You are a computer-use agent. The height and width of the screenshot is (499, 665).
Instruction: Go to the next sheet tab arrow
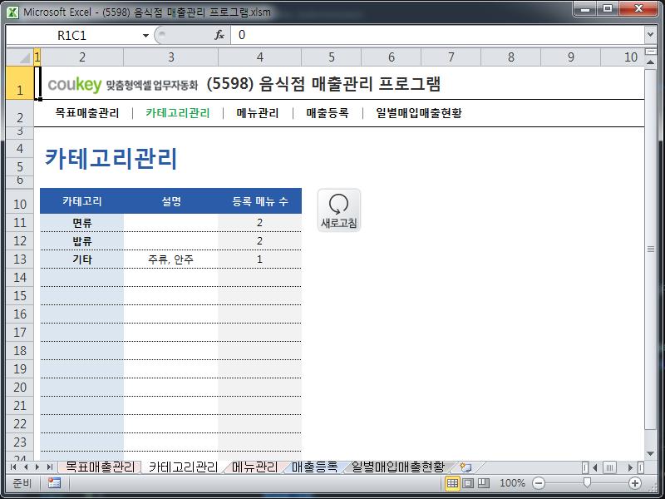(37, 467)
